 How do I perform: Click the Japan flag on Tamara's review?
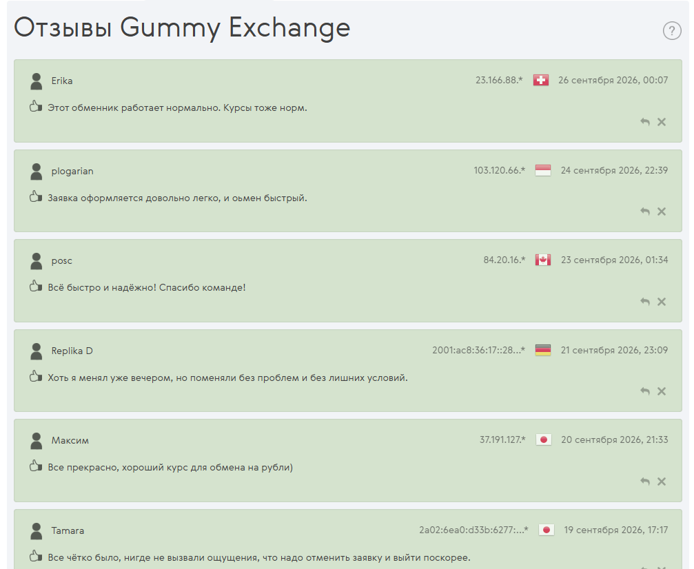546,530
